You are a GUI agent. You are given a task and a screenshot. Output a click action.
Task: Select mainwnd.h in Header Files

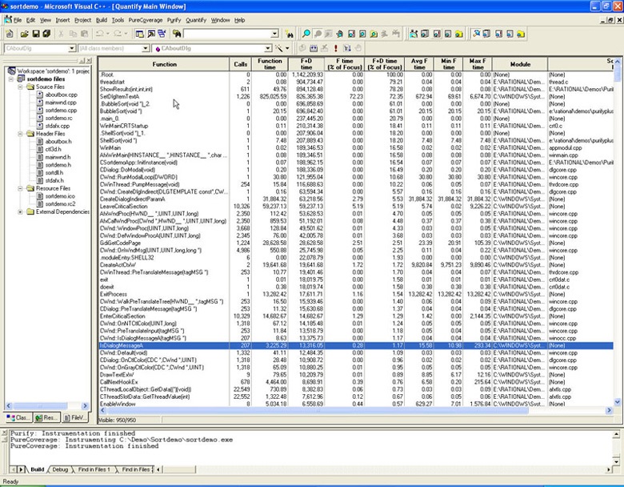coord(58,157)
